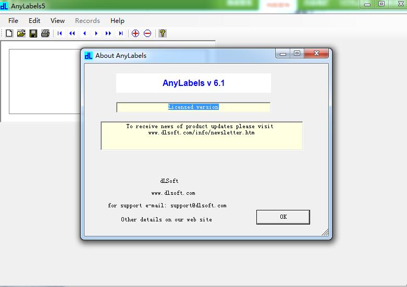Open the File menu
Image resolution: width=407 pixels, height=287 pixels.
click(x=13, y=21)
